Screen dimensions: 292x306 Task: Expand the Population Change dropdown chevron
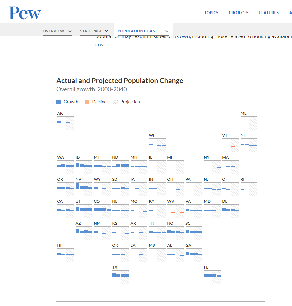click(167, 31)
